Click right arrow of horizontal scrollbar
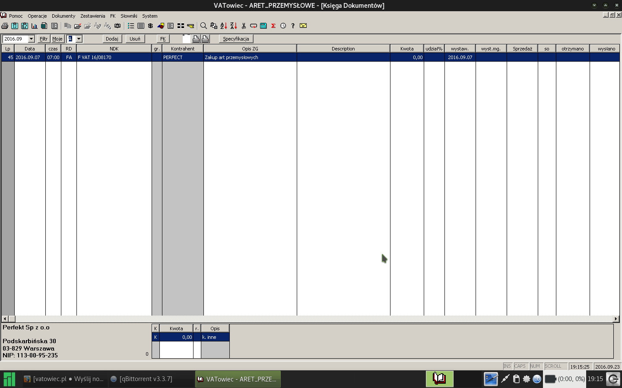This screenshot has height=388, width=622. pos(616,319)
